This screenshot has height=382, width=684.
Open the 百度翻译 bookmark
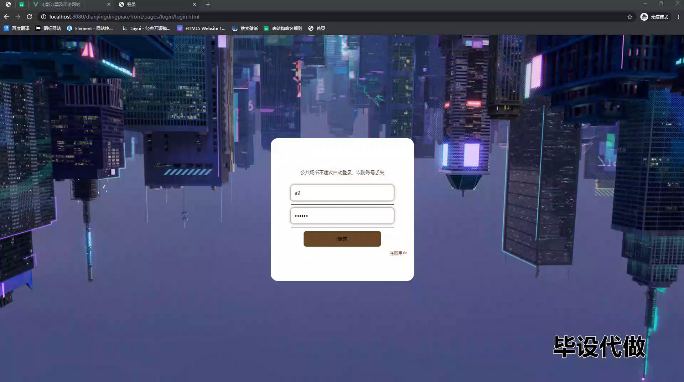click(16, 28)
